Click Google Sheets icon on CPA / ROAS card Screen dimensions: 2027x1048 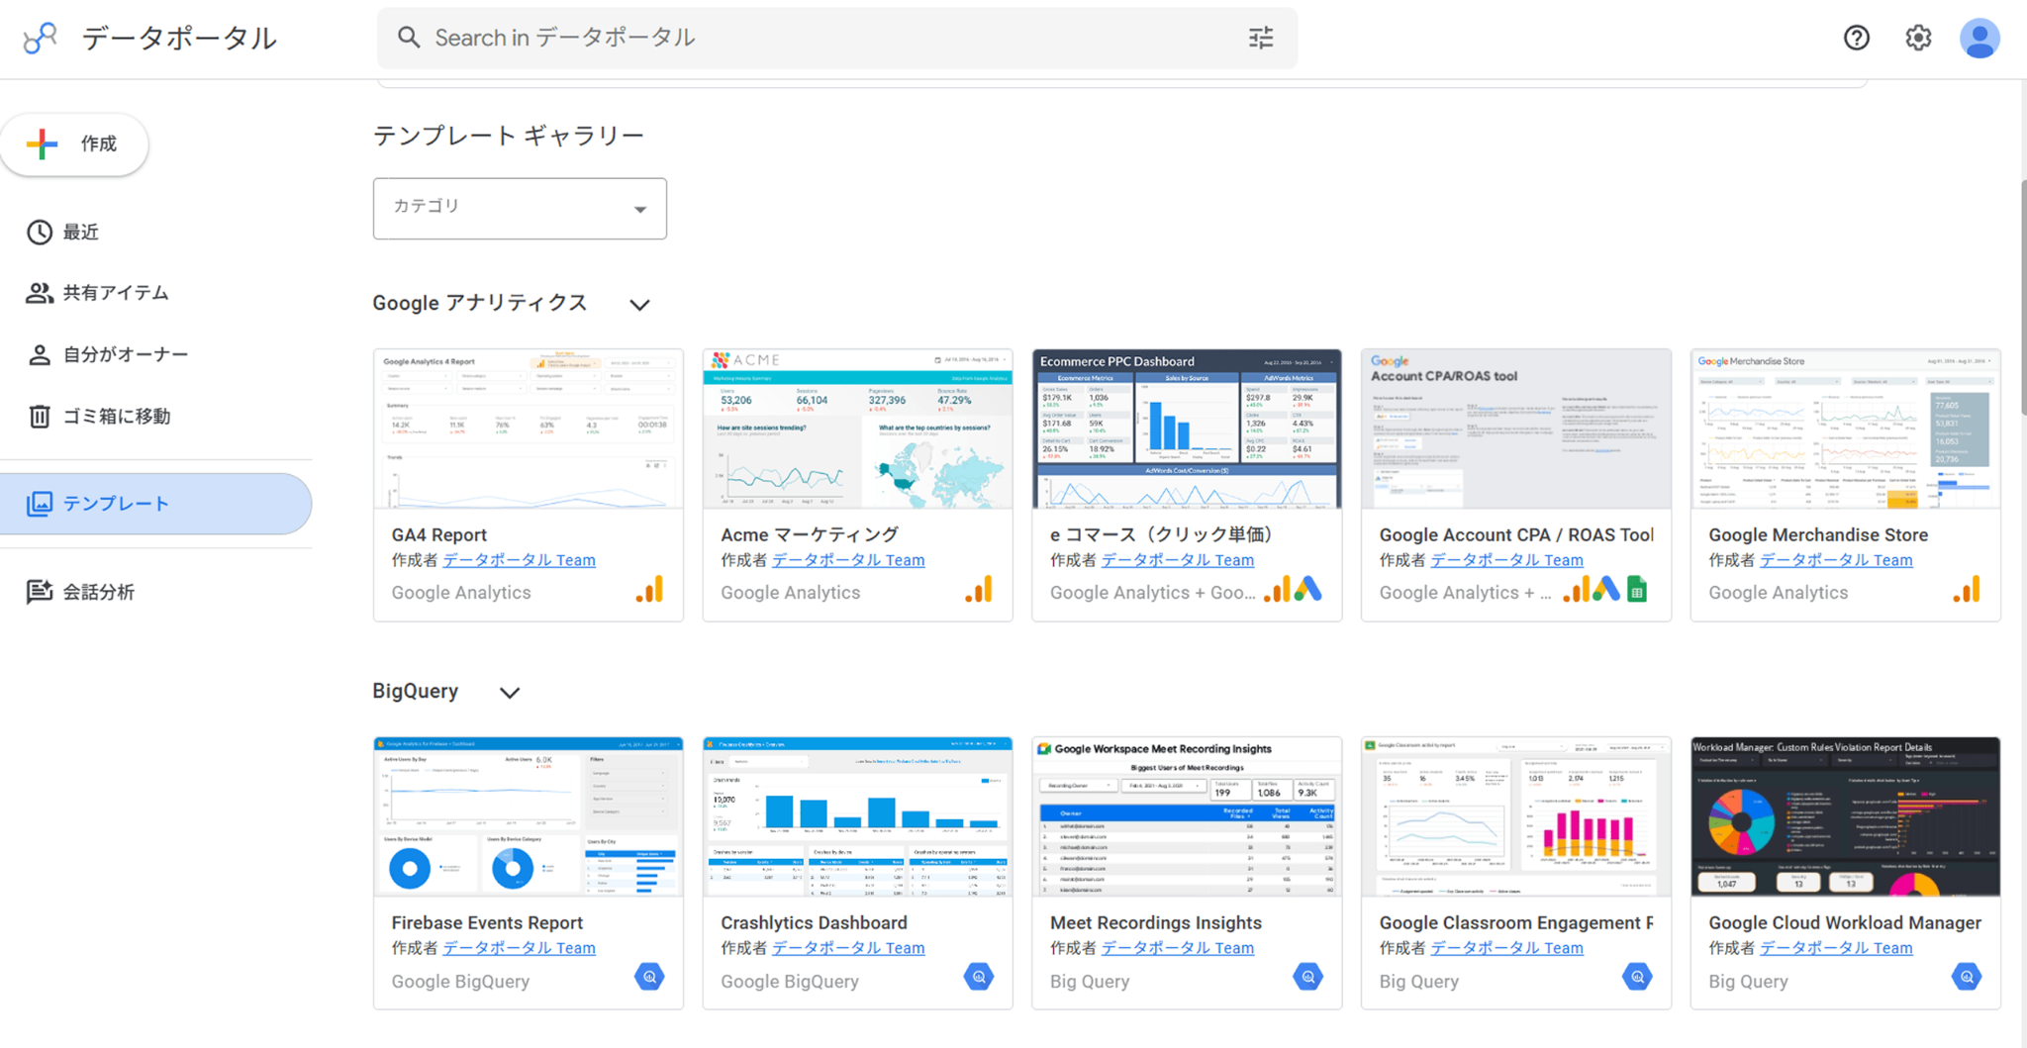(x=1637, y=590)
